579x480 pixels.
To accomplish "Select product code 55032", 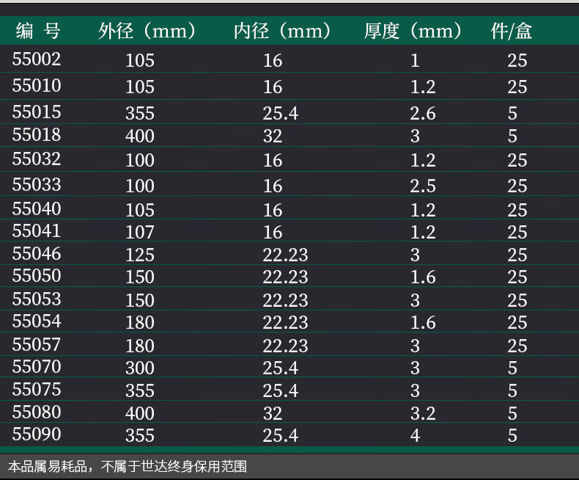I will point(37,159).
